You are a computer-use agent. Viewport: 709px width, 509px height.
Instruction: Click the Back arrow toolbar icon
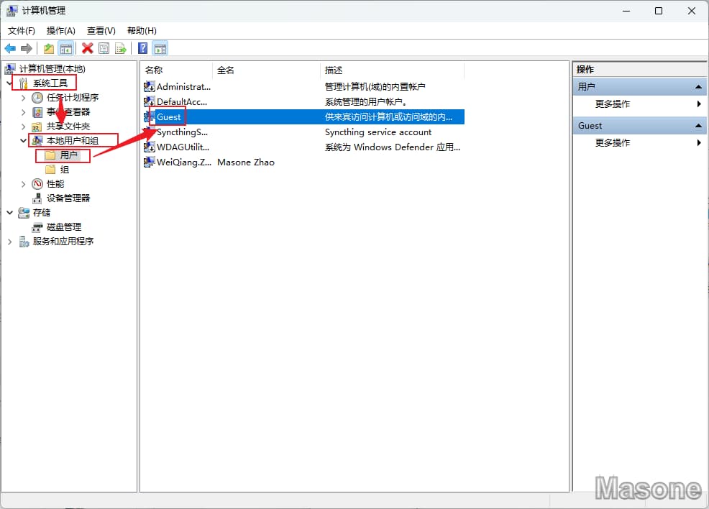[10, 48]
